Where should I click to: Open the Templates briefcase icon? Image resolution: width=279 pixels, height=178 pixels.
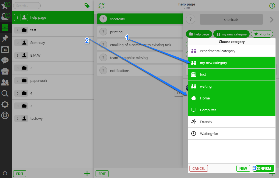point(5,71)
